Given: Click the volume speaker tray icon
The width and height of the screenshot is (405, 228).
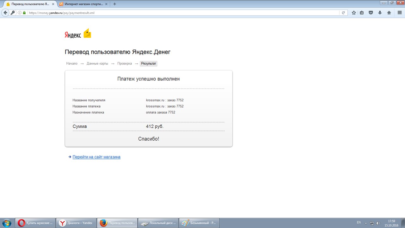Looking at the screenshot, I should (378, 223).
